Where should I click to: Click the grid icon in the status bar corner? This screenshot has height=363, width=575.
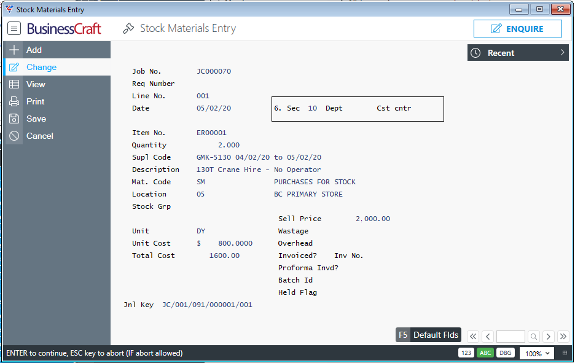click(x=565, y=353)
